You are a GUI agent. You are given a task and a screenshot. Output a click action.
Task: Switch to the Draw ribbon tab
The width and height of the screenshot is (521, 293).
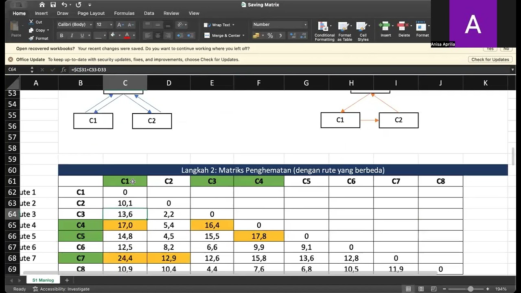tap(63, 13)
